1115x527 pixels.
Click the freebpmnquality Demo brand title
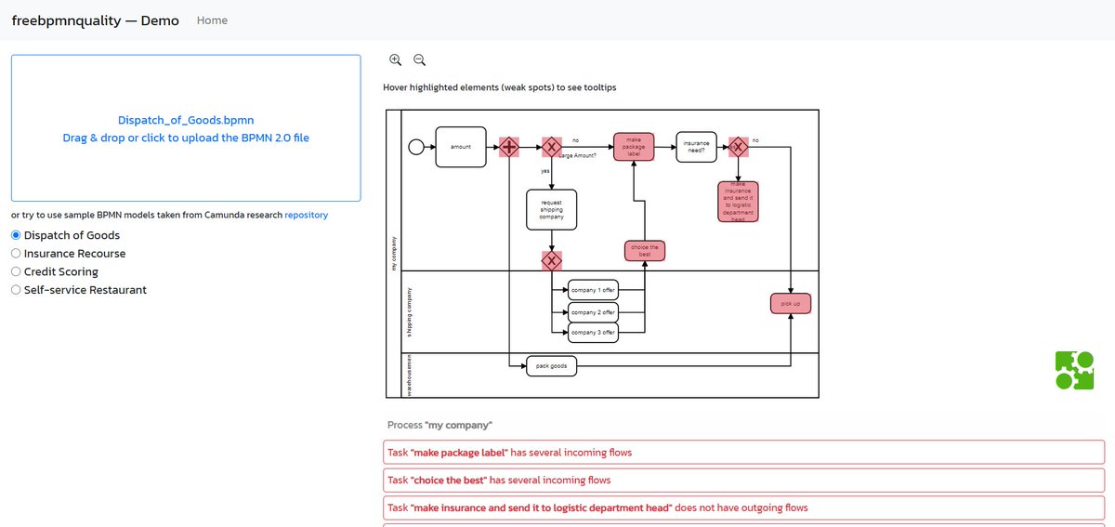click(96, 20)
